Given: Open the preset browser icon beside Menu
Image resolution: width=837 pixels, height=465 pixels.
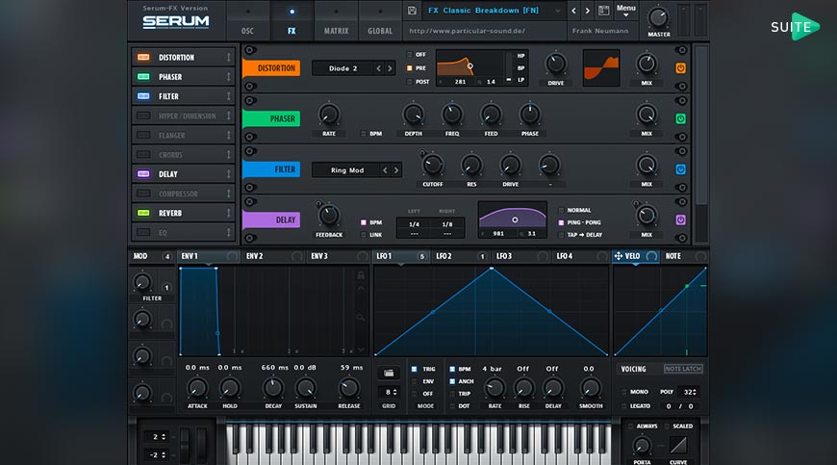Looking at the screenshot, I should click(604, 11).
